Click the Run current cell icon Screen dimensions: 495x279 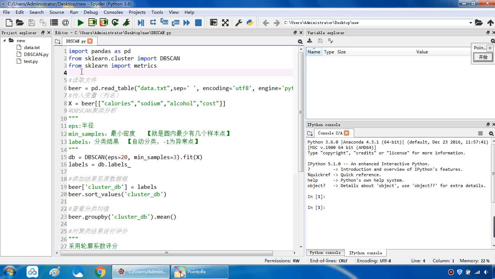(92, 23)
